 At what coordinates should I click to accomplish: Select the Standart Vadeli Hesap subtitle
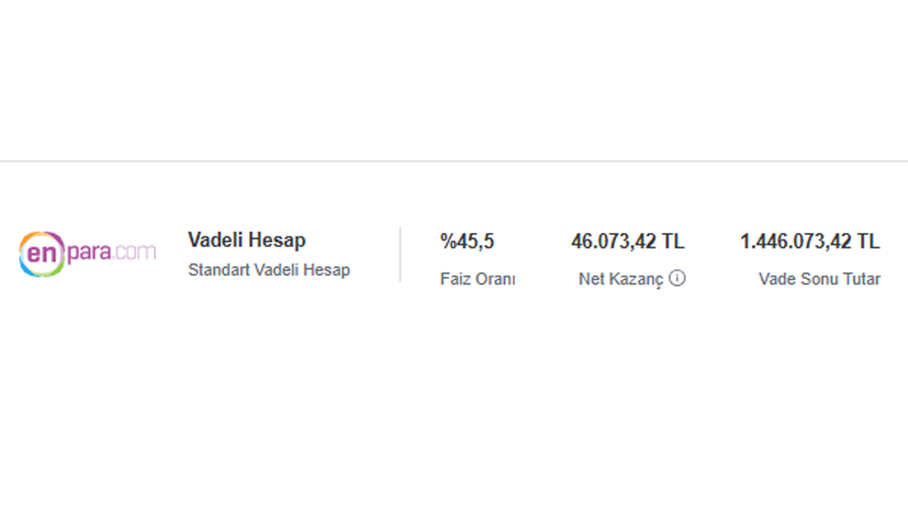[x=269, y=270]
